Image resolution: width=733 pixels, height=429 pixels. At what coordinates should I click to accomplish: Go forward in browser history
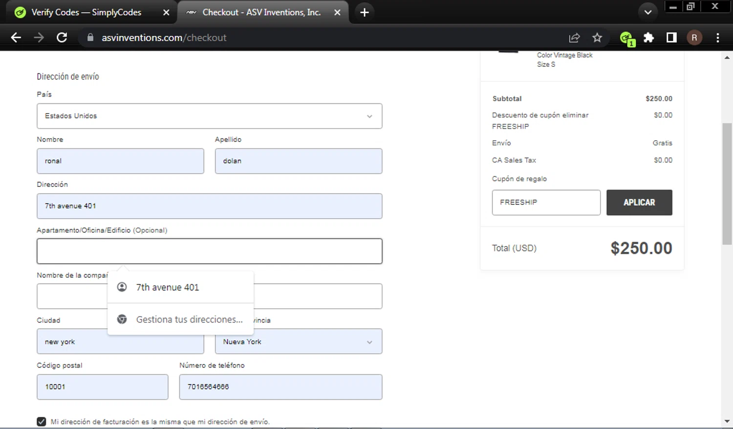tap(39, 38)
